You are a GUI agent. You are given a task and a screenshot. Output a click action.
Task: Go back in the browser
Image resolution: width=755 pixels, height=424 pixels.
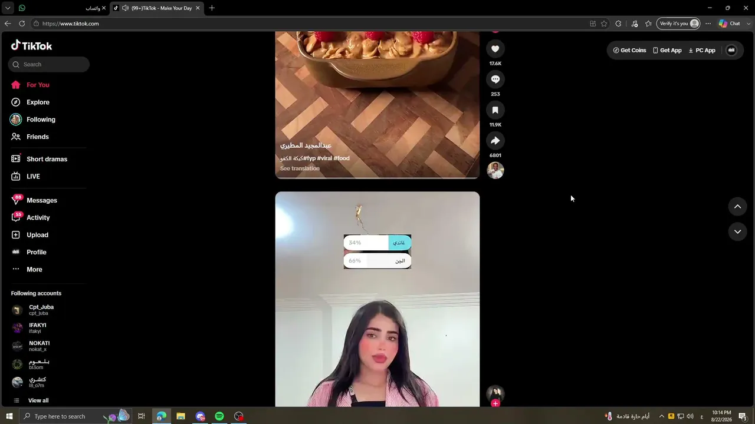click(8, 24)
